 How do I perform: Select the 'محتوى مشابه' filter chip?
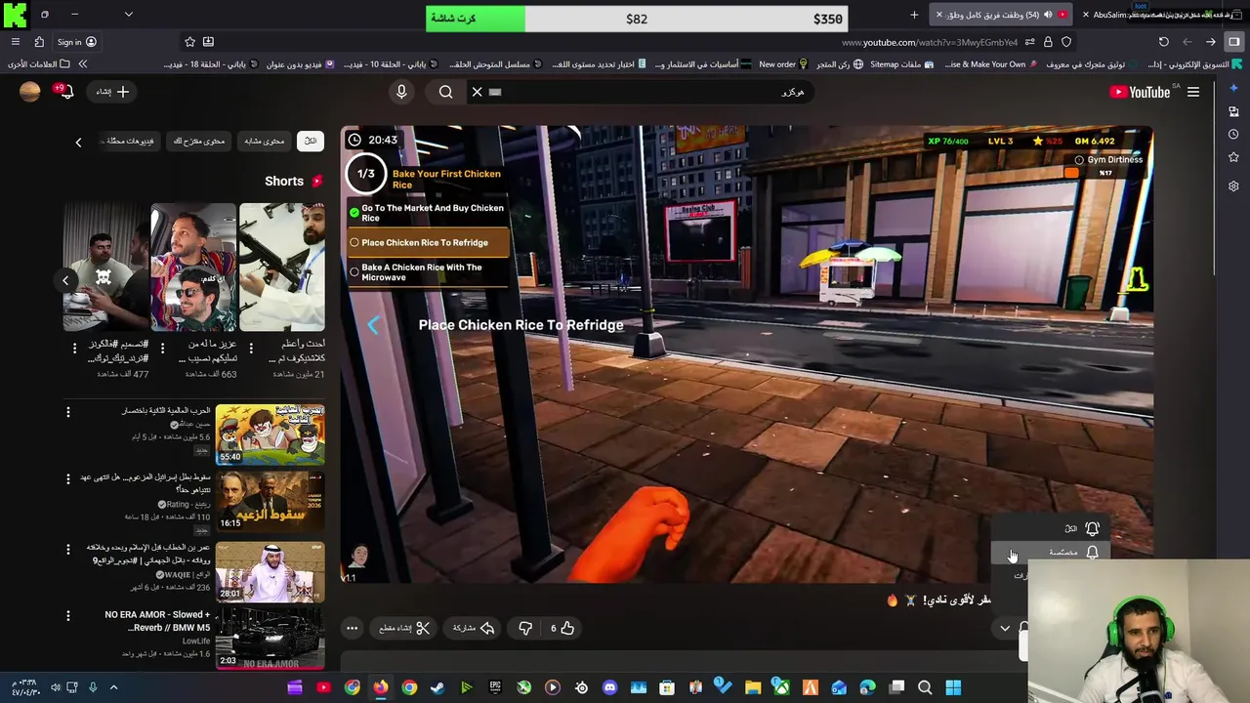click(x=264, y=141)
